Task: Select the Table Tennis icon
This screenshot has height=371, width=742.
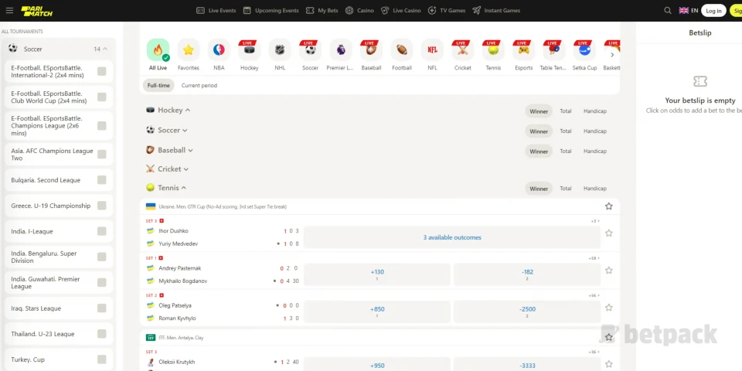Action: pos(554,49)
